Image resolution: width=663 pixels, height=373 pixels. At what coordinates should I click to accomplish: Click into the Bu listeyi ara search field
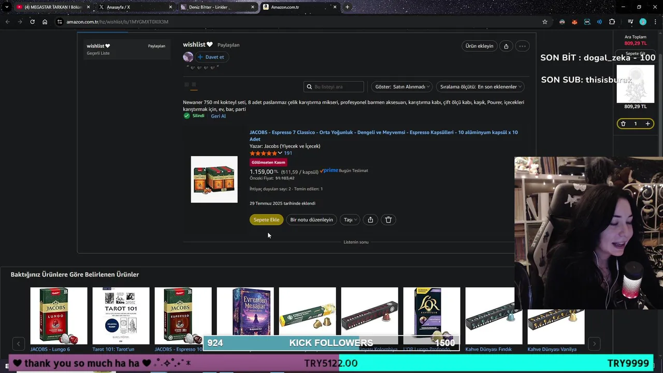click(x=334, y=87)
